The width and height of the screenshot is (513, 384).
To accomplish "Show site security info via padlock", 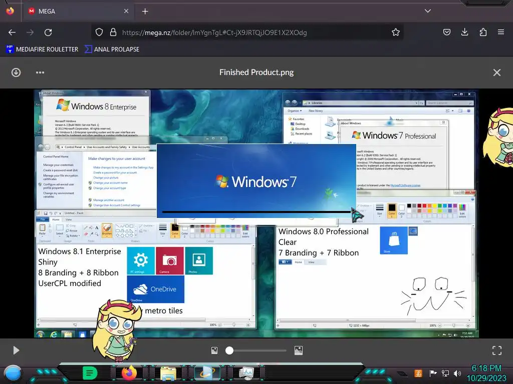I will (113, 32).
